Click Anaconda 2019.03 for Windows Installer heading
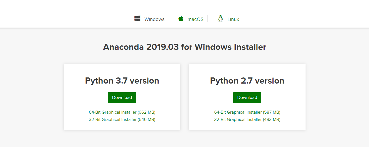Screen dimensions: 369x156 point(184,47)
